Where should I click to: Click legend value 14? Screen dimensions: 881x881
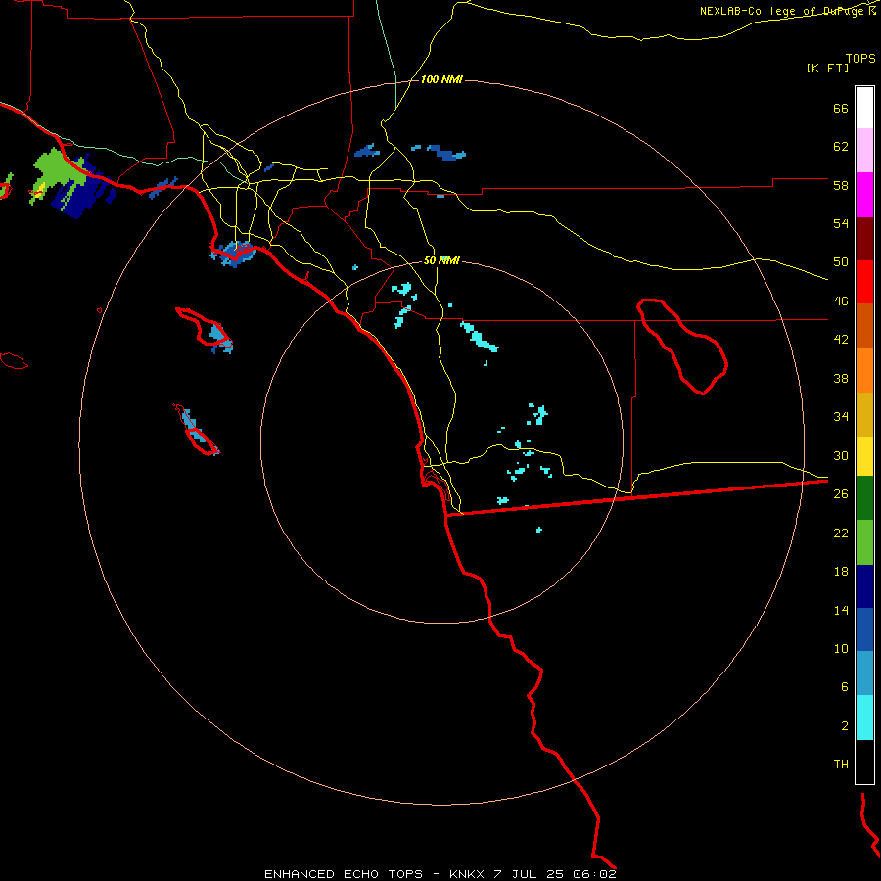click(841, 610)
